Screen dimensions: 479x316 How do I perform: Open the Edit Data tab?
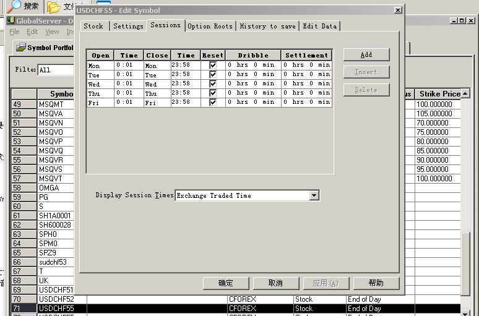click(x=319, y=26)
